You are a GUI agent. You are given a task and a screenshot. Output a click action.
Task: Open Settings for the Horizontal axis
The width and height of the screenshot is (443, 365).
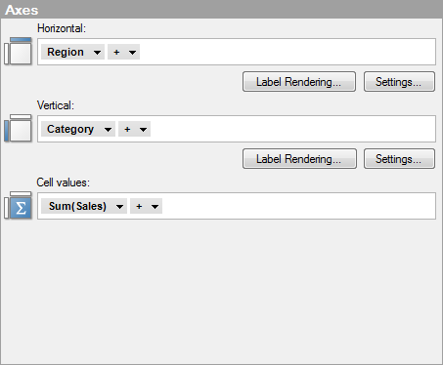click(x=399, y=82)
